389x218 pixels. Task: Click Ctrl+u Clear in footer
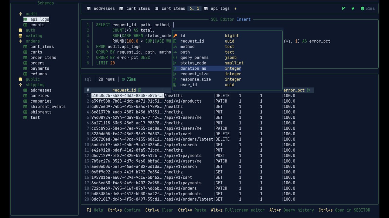[159, 210]
